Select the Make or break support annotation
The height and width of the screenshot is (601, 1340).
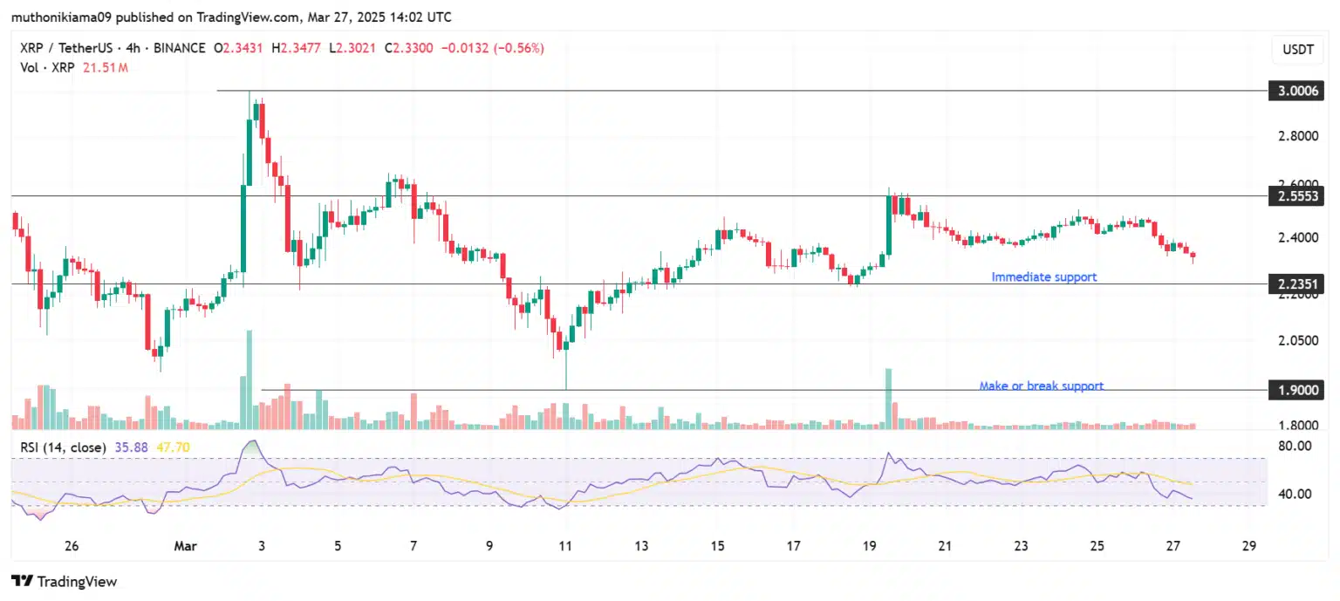pos(1043,386)
